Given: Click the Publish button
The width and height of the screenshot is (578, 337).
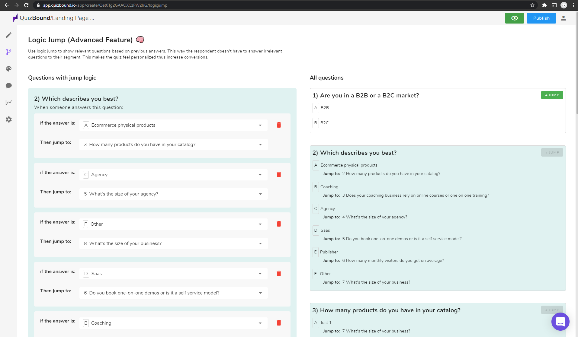Looking at the screenshot, I should tap(541, 18).
